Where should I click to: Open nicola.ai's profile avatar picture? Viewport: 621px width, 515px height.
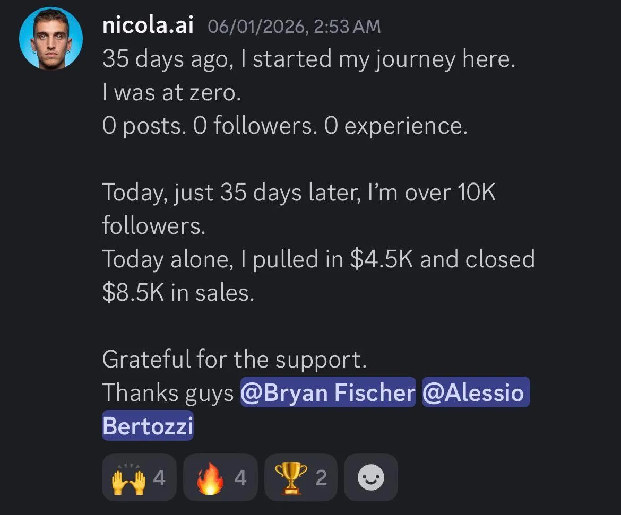click(x=50, y=38)
